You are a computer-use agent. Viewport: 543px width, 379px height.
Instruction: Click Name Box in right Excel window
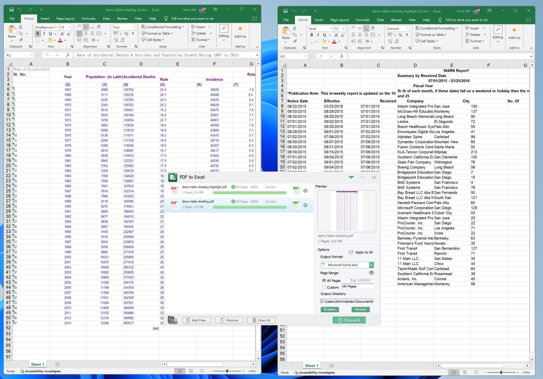point(293,56)
